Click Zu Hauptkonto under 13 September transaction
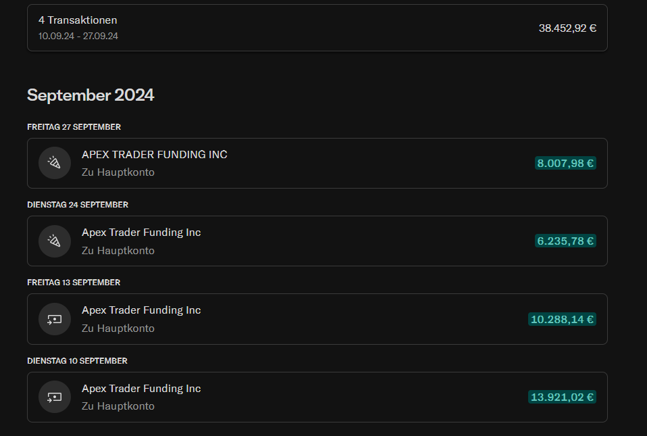Screen dimensions: 647x436 tap(118, 329)
